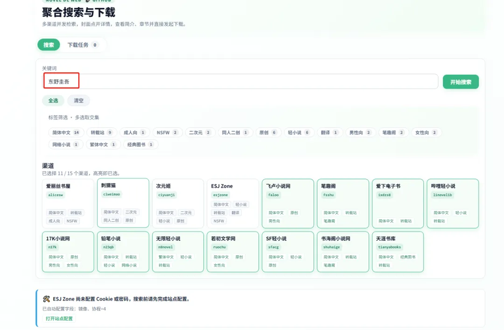Switch to the 搜索 tab

pos(49,45)
